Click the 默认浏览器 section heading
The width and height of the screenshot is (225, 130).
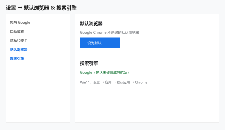coord(91,24)
